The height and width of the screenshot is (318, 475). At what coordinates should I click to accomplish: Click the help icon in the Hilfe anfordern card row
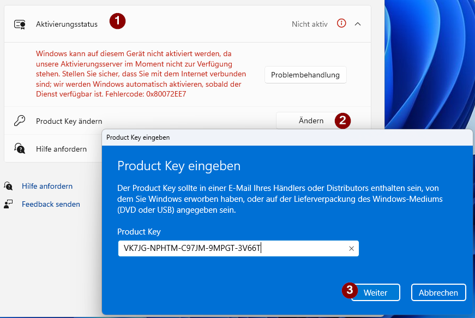(x=20, y=148)
